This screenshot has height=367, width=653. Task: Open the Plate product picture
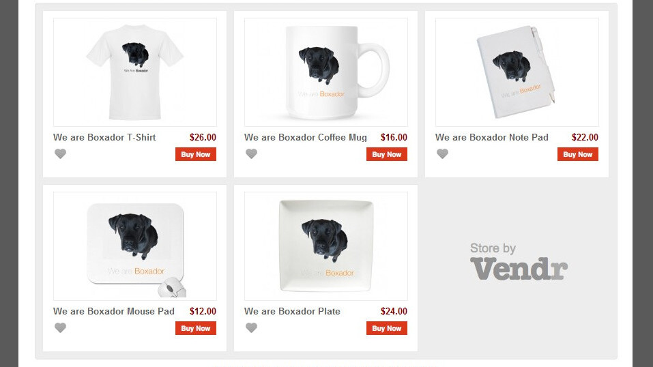pyautogui.click(x=326, y=246)
